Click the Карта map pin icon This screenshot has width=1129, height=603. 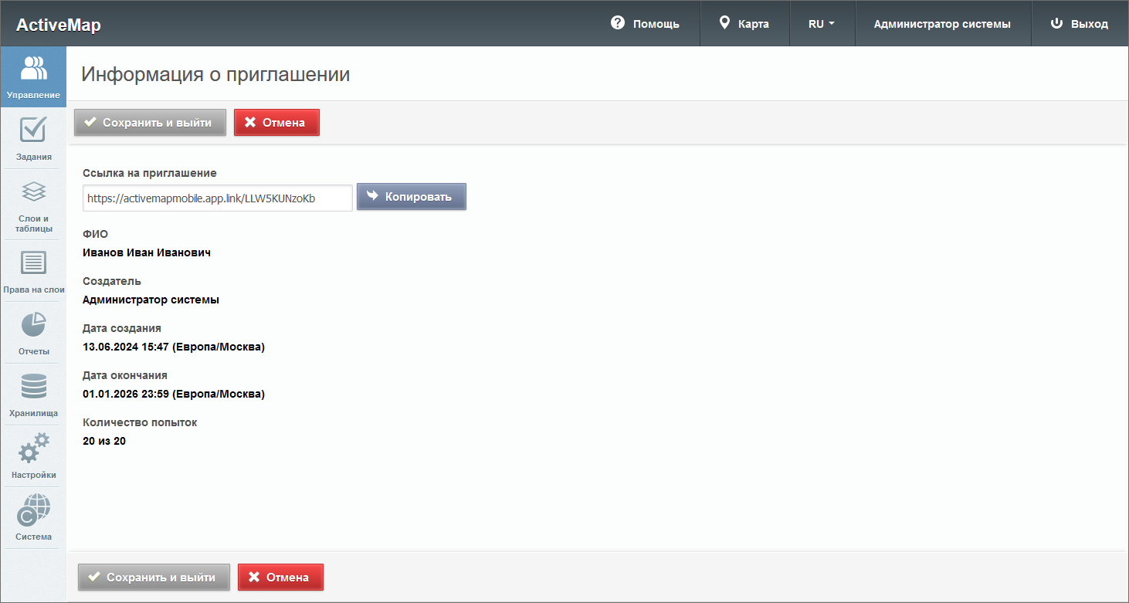pos(724,23)
